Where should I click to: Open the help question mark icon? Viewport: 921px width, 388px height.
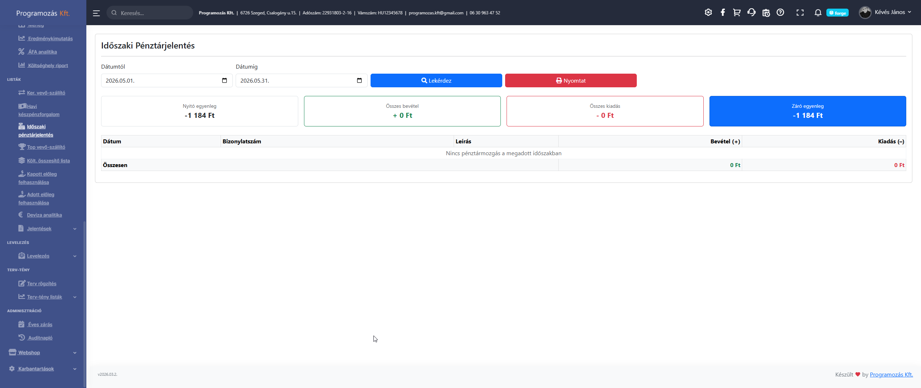click(x=780, y=13)
